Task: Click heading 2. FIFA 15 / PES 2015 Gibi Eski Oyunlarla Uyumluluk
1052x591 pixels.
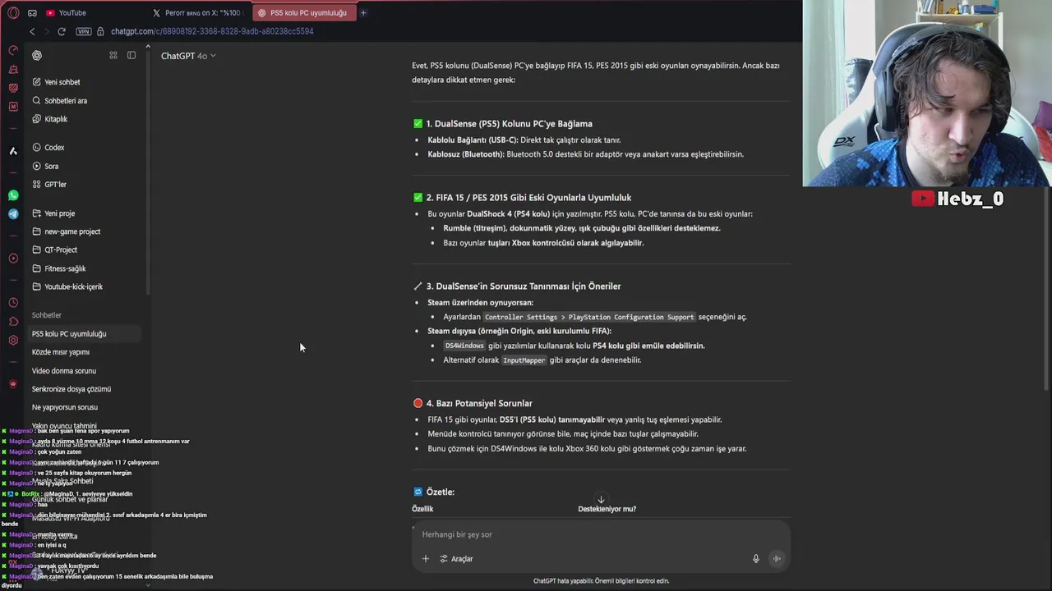Action: tap(528, 198)
